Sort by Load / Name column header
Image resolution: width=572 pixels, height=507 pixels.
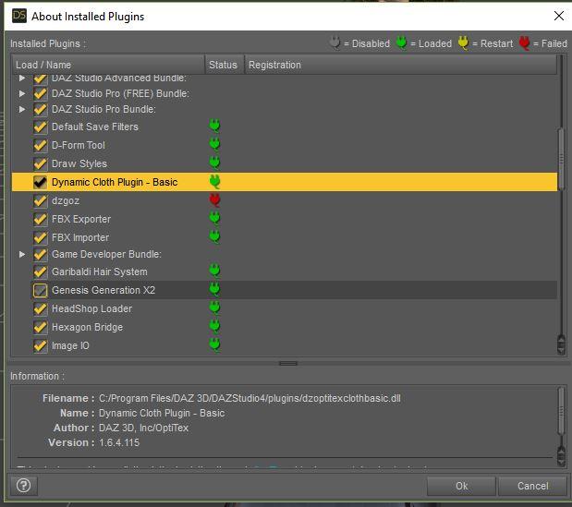[x=108, y=65]
